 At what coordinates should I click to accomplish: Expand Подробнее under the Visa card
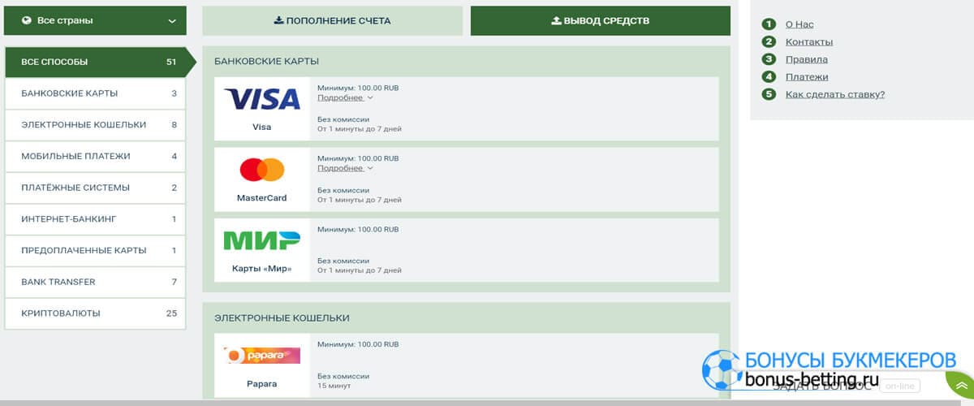click(345, 97)
